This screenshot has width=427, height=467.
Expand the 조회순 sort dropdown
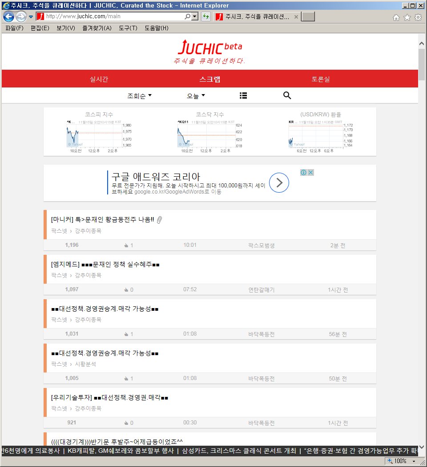pyautogui.click(x=139, y=95)
